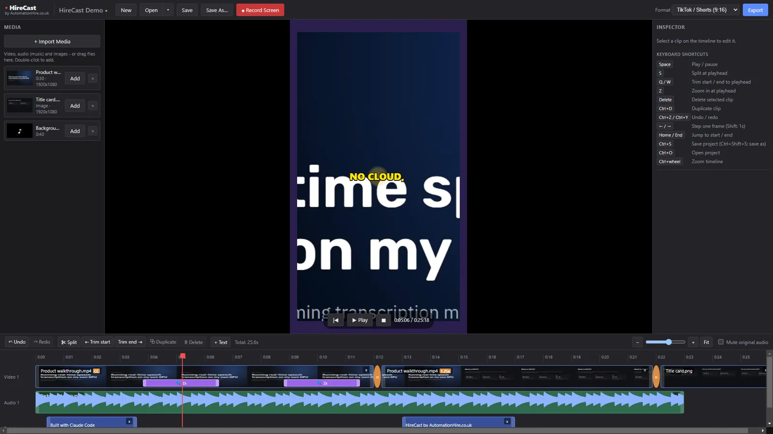773x434 pixels.
Task: Adjust the timeline zoom slider
Action: pyautogui.click(x=665, y=342)
